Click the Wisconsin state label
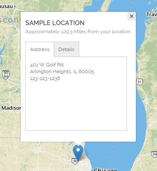 [x=10, y=20]
